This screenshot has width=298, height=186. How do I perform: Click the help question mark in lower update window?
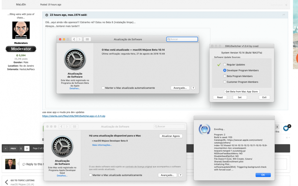180,175
